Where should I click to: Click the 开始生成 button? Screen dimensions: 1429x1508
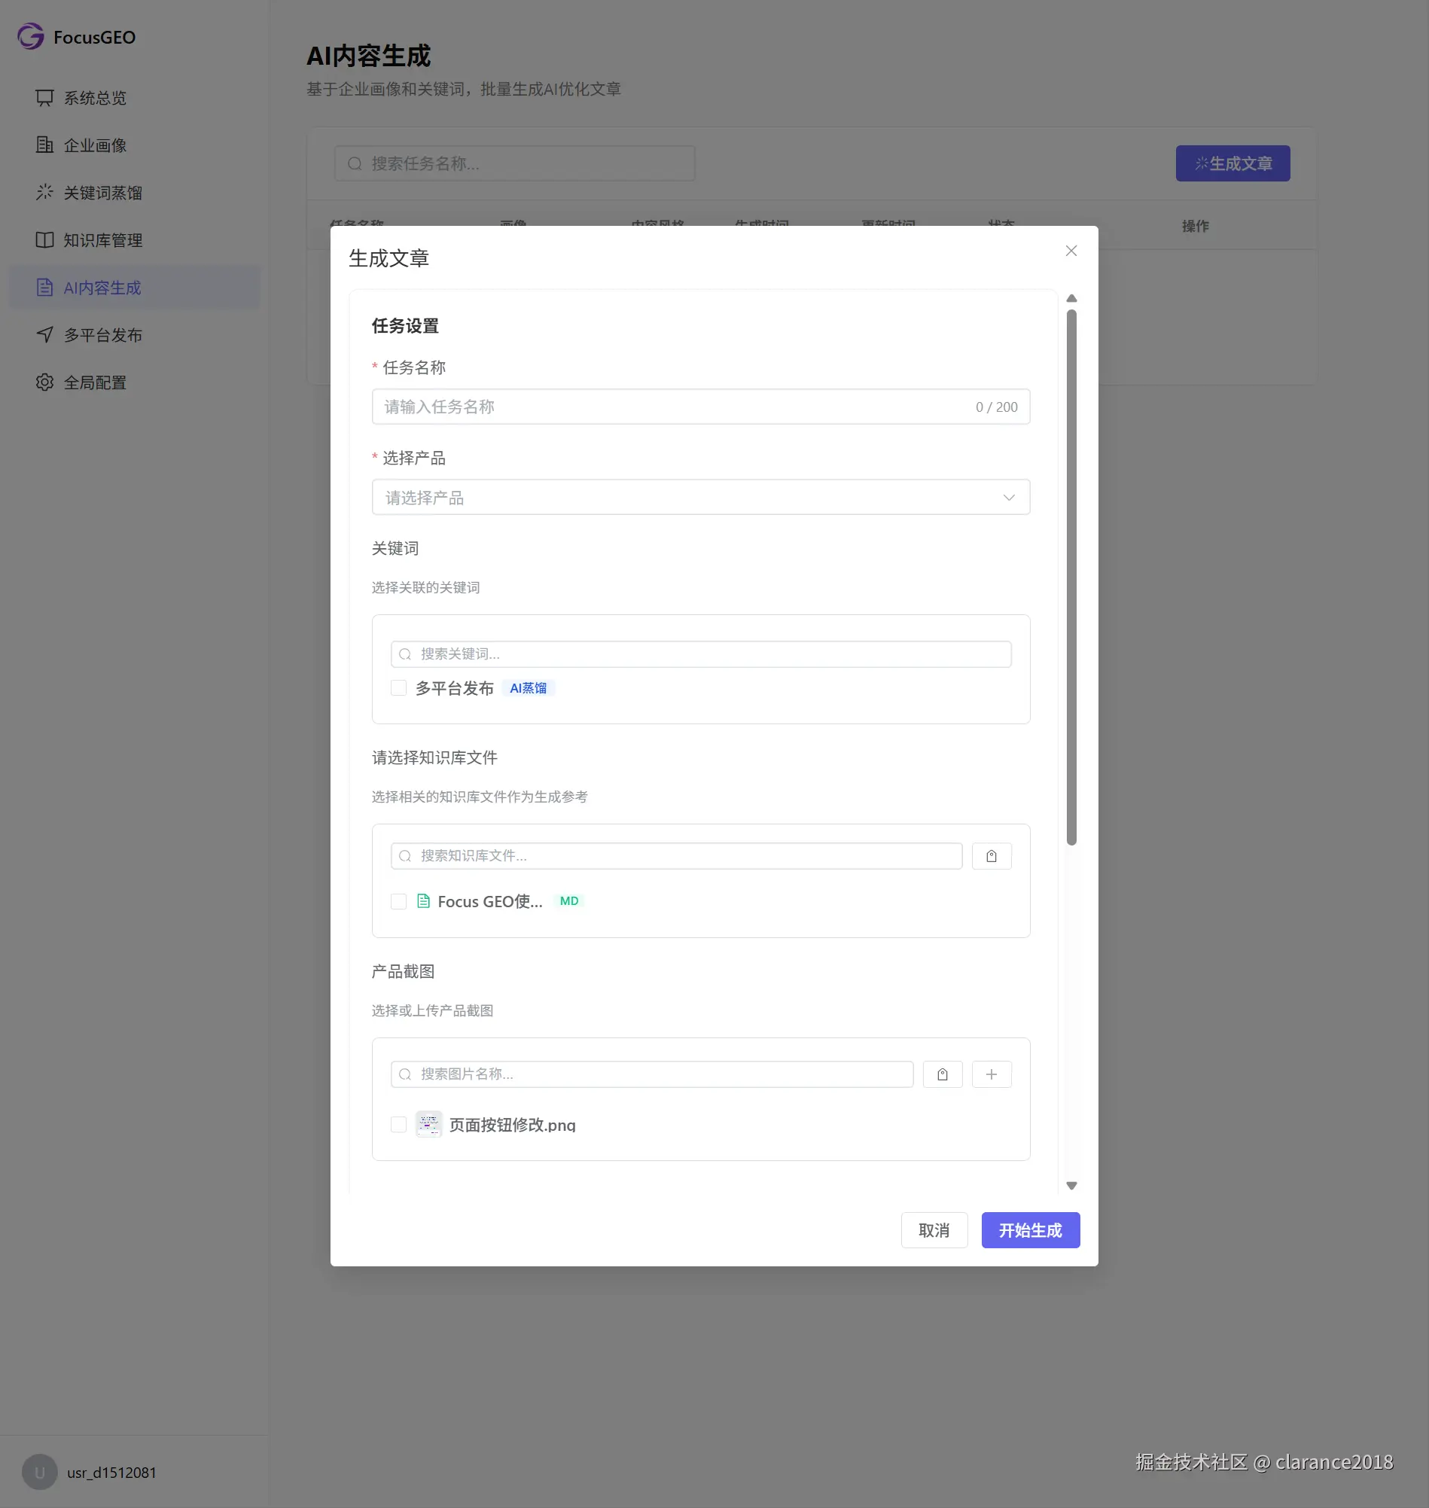coord(1030,1231)
